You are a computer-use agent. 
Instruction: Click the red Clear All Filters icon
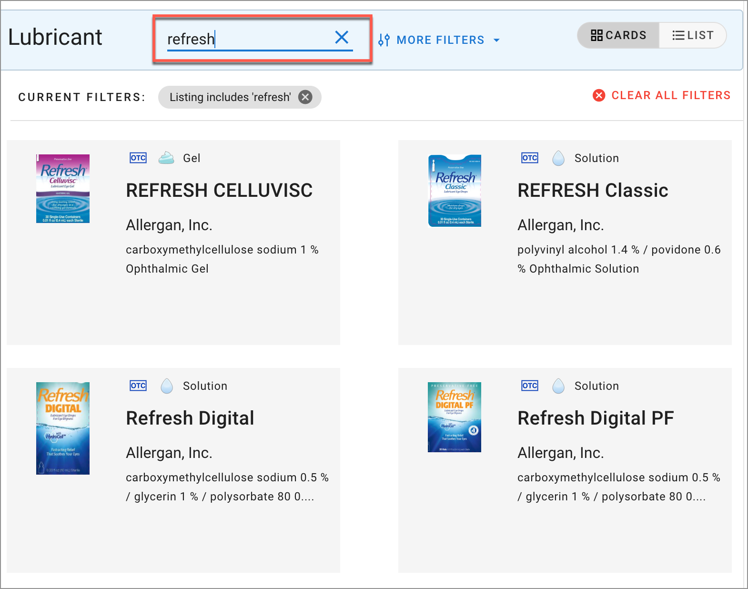coord(599,95)
